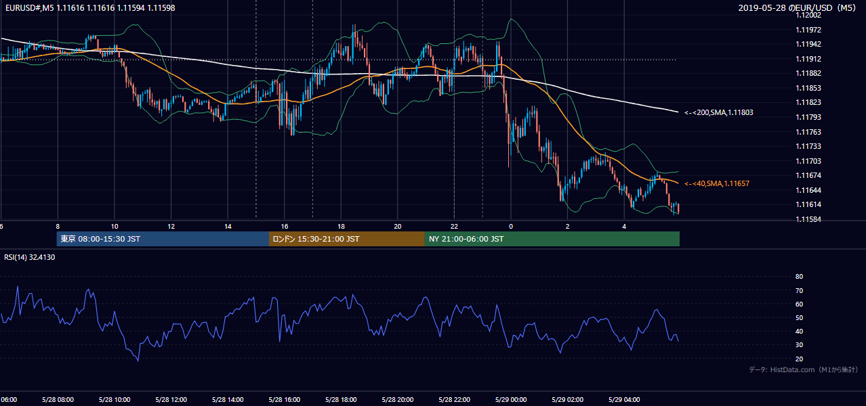Click the 5/29 02:00 date label

(x=566, y=400)
